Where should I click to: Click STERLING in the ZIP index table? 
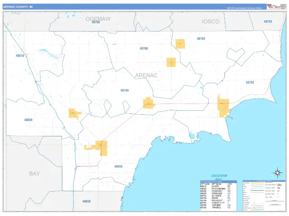pos(217,193)
